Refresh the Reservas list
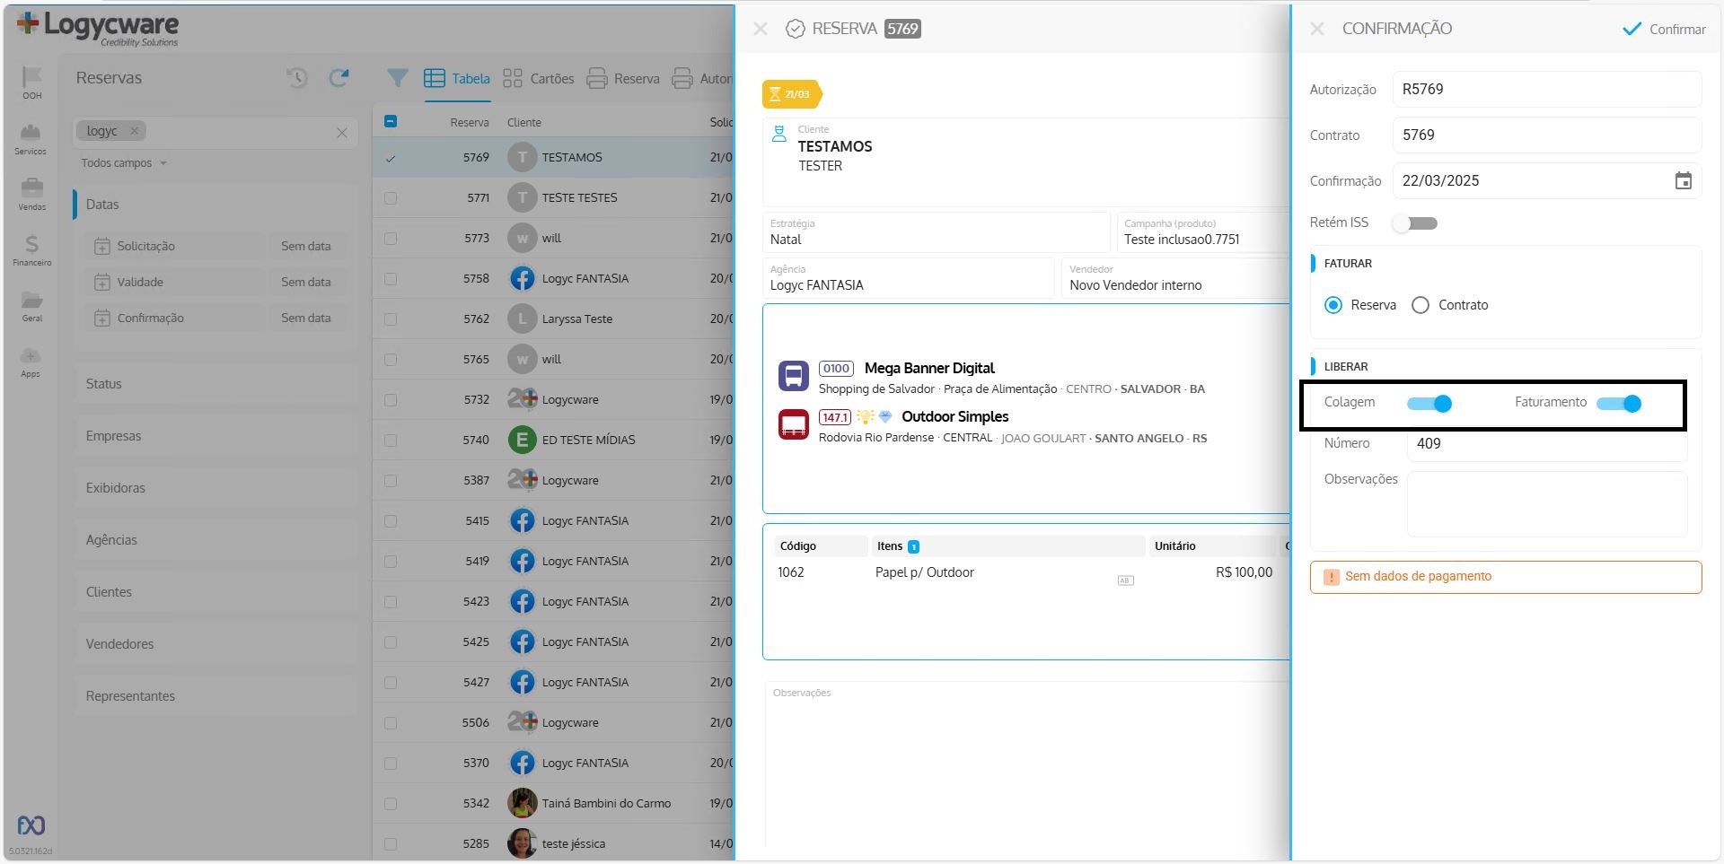Image resolution: width=1724 pixels, height=864 pixels. pyautogui.click(x=339, y=78)
